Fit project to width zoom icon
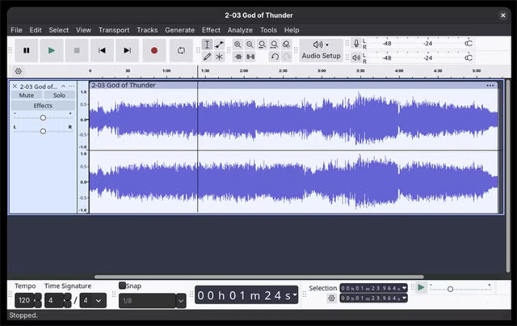Image resolution: width=517 pixels, height=326 pixels. coord(275,44)
